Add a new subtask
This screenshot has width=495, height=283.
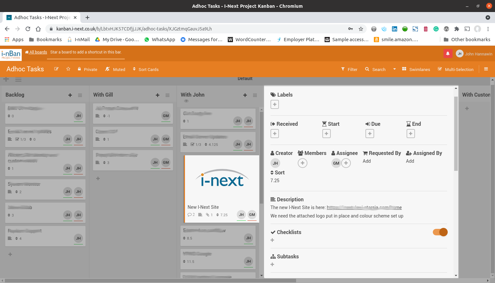pyautogui.click(x=272, y=265)
